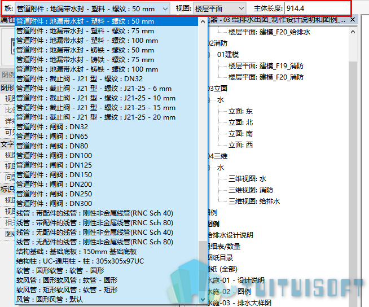The width and height of the screenshot is (369, 307).
Task: Open the 族 family combo box dropdown
Action: pos(93,8)
